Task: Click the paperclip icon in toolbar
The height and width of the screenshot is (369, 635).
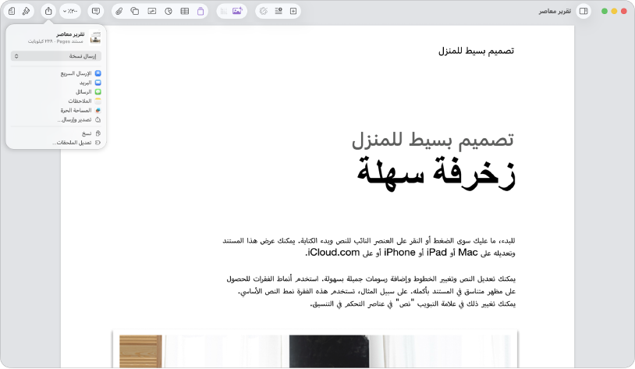Action: point(119,12)
